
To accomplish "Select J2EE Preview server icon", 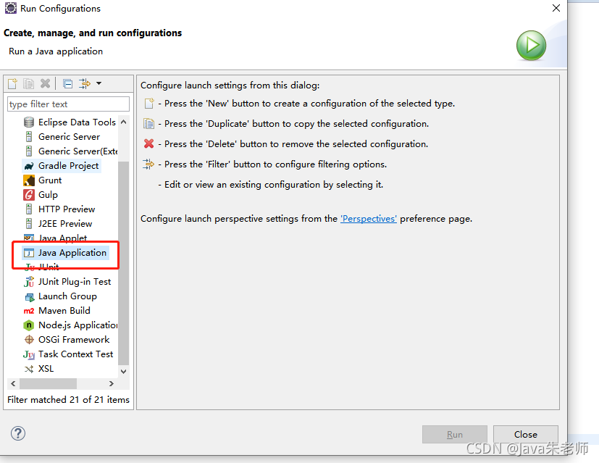I will [x=29, y=224].
